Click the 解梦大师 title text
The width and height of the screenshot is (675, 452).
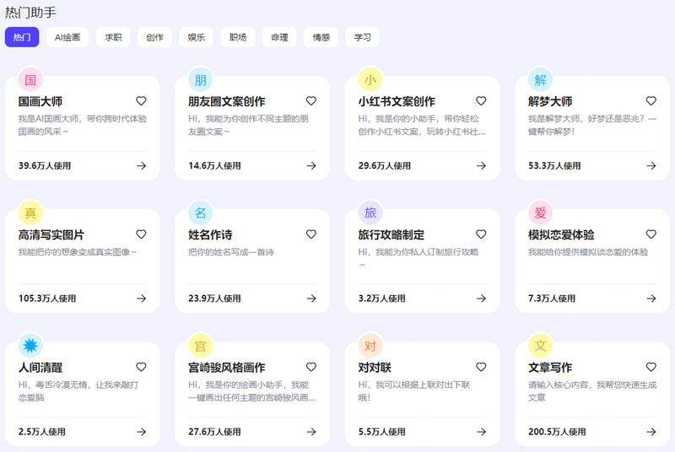click(x=550, y=101)
